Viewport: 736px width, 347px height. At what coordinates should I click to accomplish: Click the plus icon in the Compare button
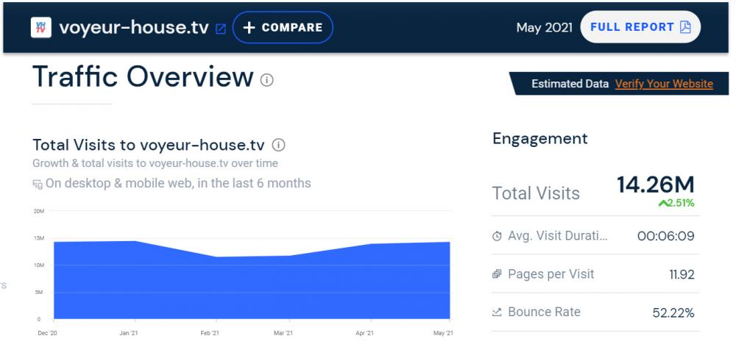[250, 28]
